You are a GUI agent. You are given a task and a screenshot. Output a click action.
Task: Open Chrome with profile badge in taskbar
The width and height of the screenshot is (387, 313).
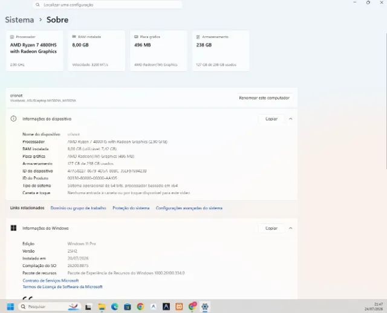point(192,306)
